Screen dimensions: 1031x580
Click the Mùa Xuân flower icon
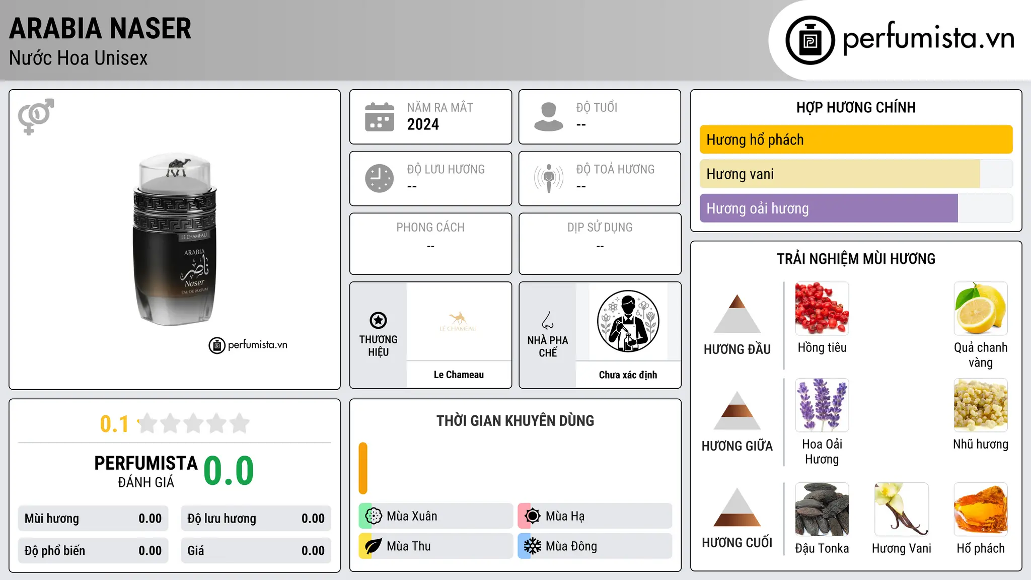[x=374, y=516]
